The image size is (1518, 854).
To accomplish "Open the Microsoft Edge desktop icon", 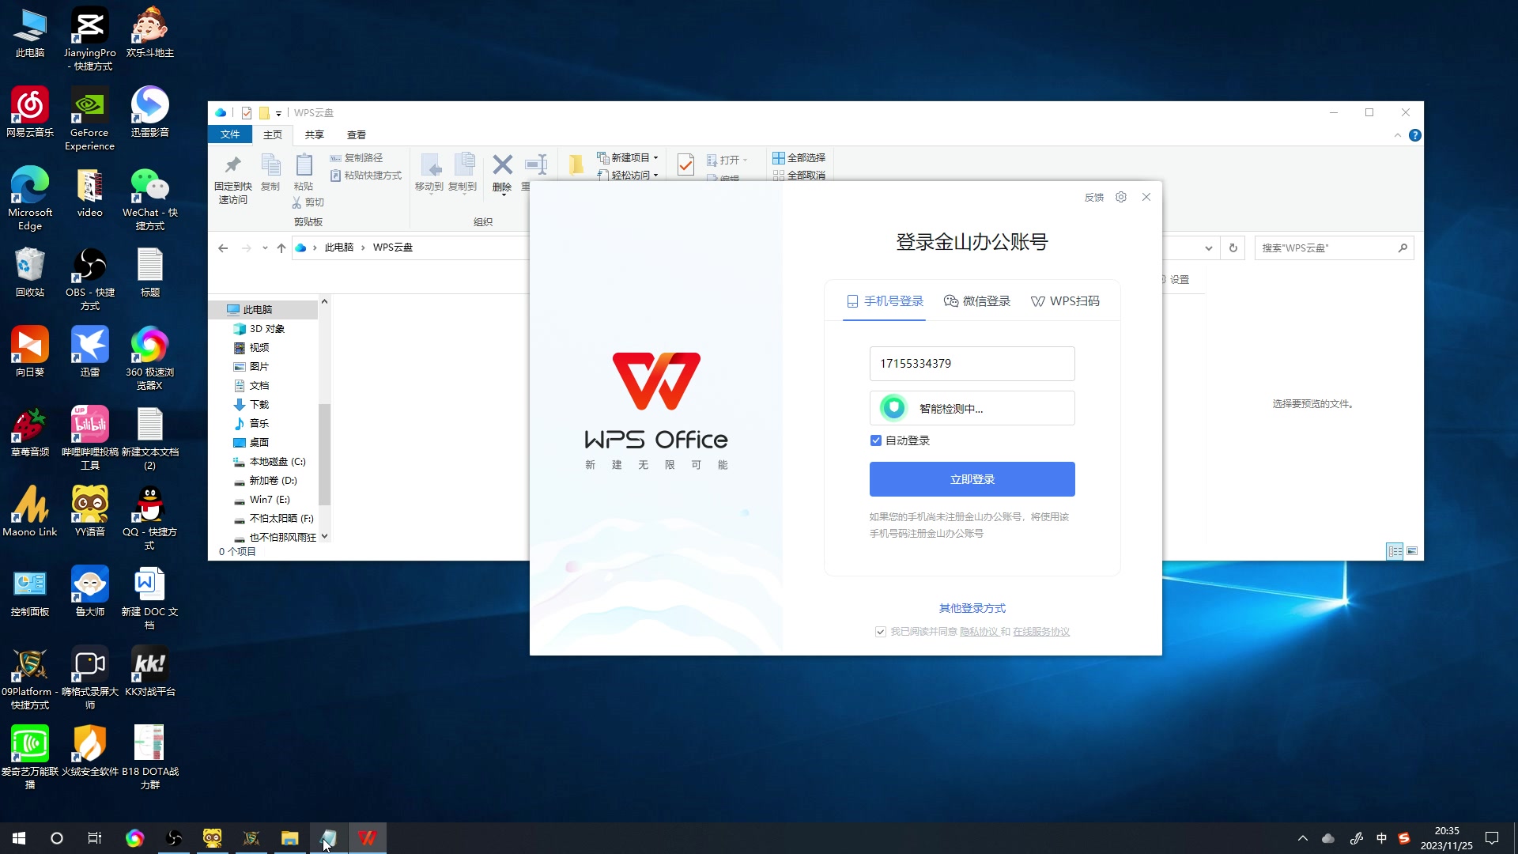I will coord(30,198).
